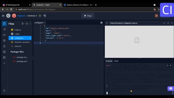
Task: Open the user avatar next to Bagwan1
Action: [14, 16]
